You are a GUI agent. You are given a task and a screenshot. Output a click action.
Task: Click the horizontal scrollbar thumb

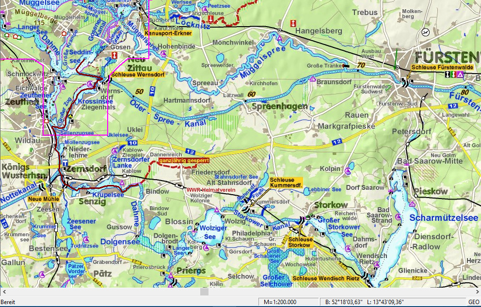pyautogui.click(x=204, y=292)
